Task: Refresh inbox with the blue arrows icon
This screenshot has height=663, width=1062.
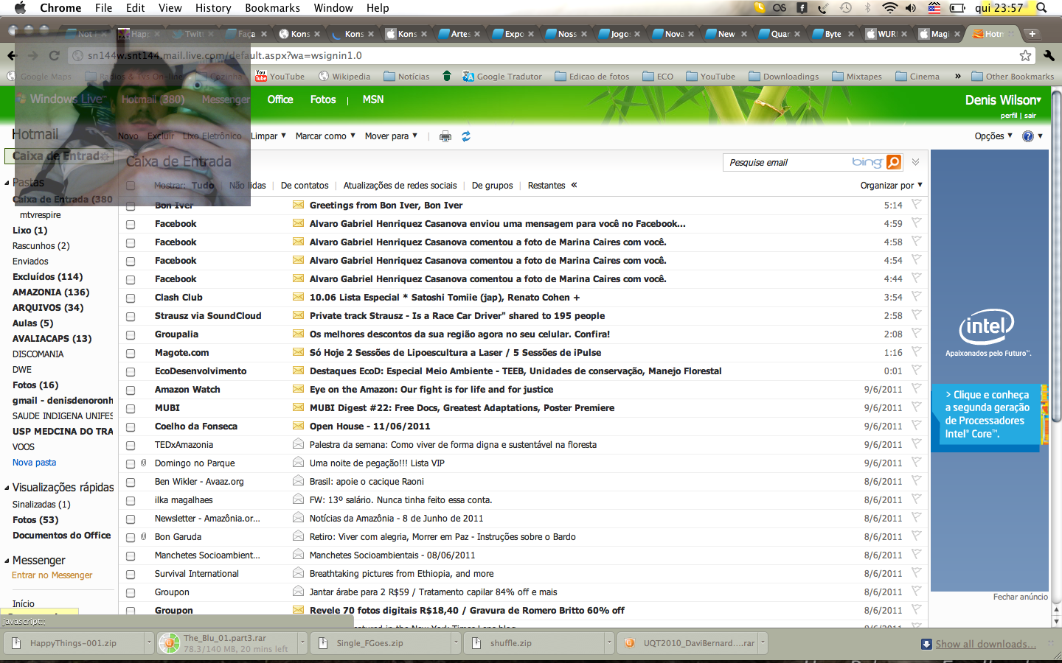Action: point(466,136)
